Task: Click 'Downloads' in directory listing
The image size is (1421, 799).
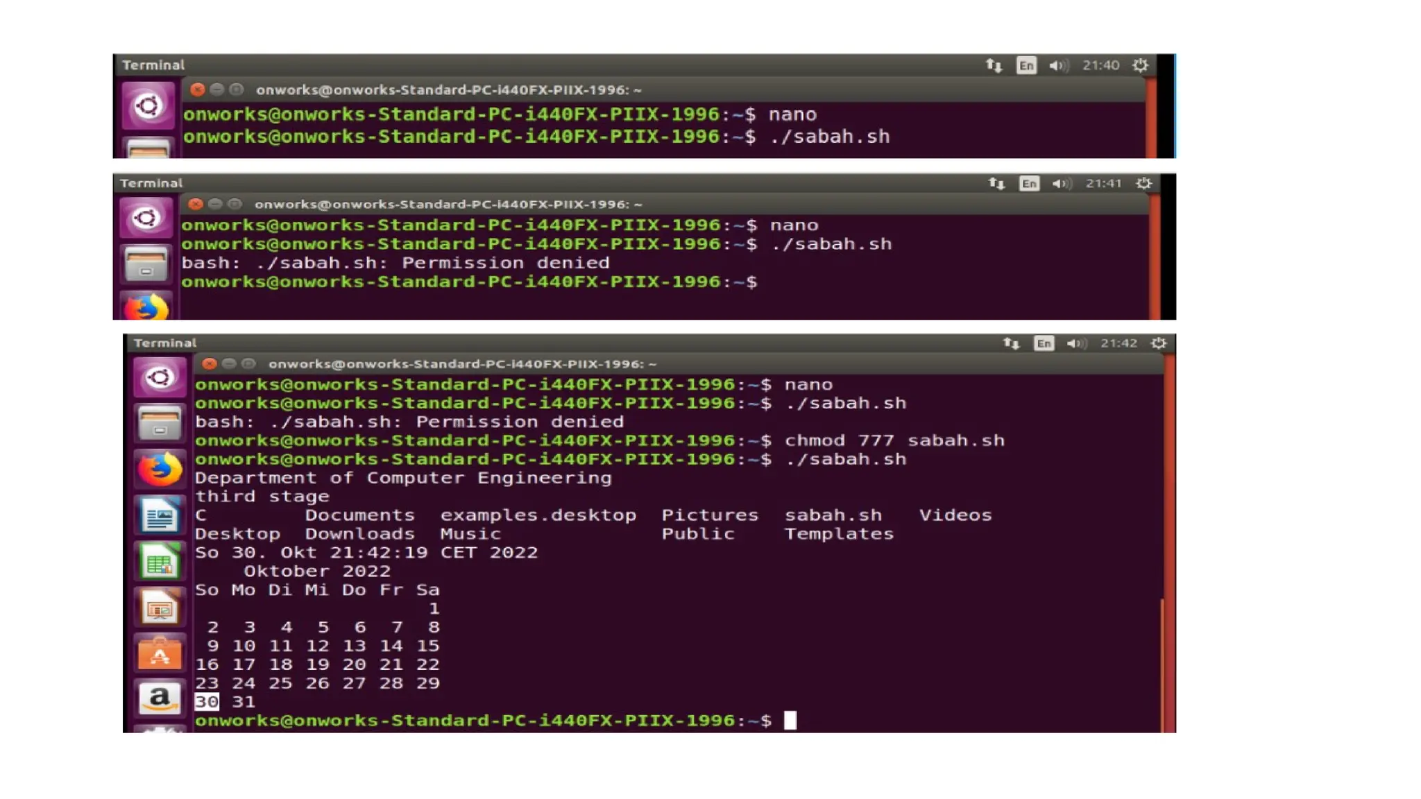Action: (x=359, y=534)
